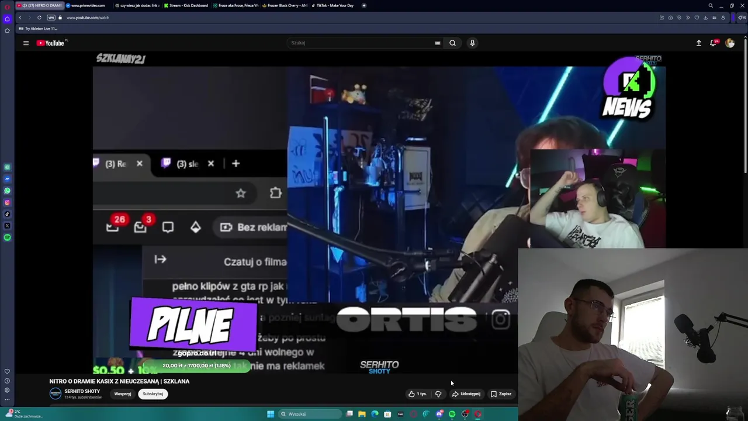Screen dimensions: 748x421
Task: Open the sidebar settings gear icon
Action: [x=7, y=390]
